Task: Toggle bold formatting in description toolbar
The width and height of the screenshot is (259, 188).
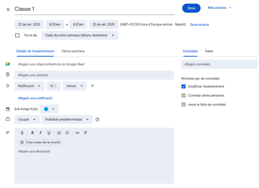Action: (x=32, y=133)
